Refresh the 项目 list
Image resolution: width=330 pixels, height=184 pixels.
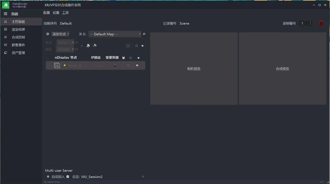point(76,49)
